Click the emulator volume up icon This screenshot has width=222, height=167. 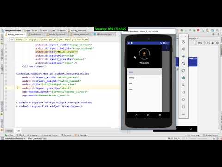(x=183, y=49)
